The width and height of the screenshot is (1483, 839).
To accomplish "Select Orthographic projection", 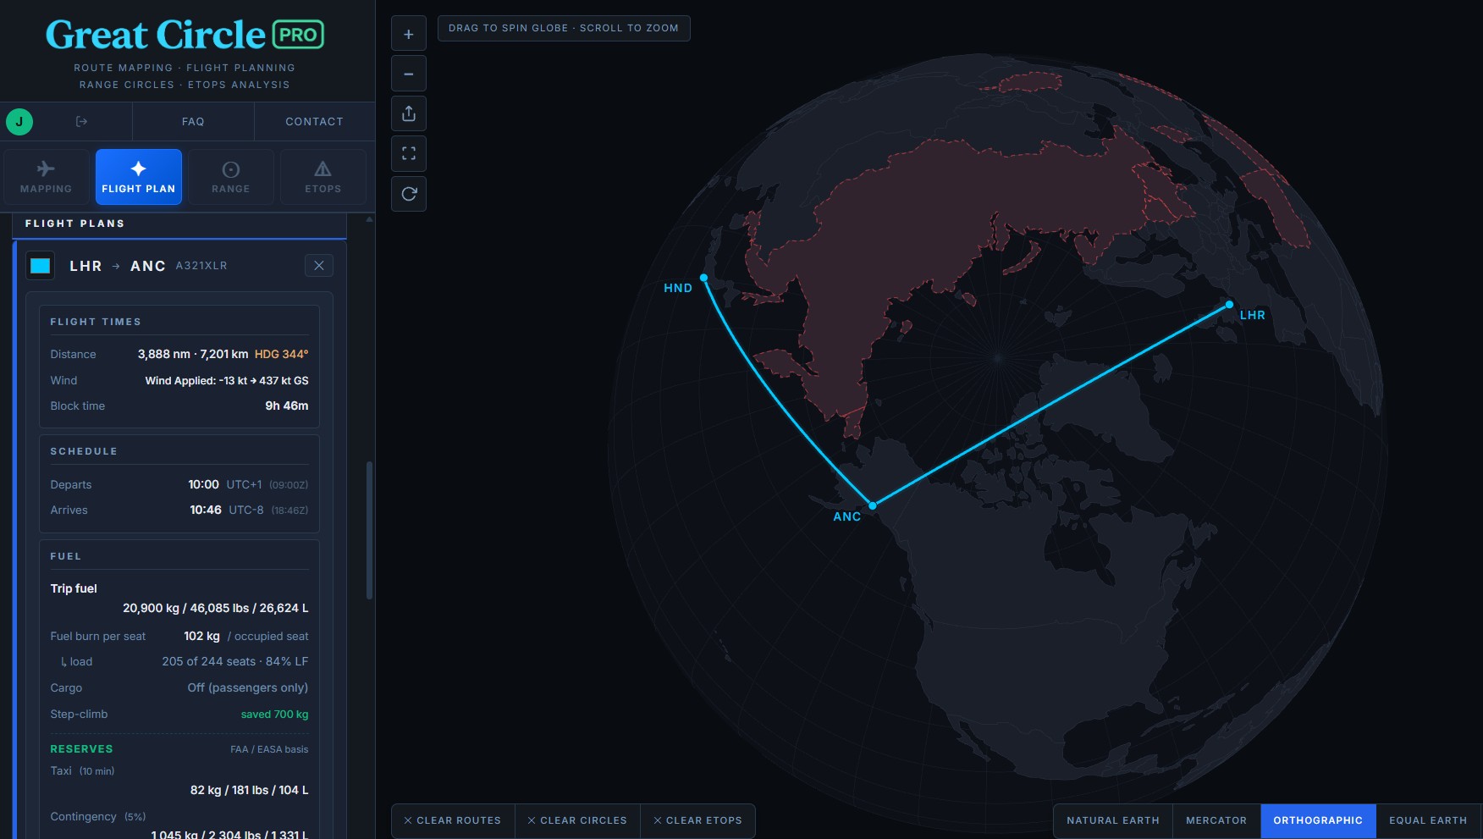I will click(1318, 820).
